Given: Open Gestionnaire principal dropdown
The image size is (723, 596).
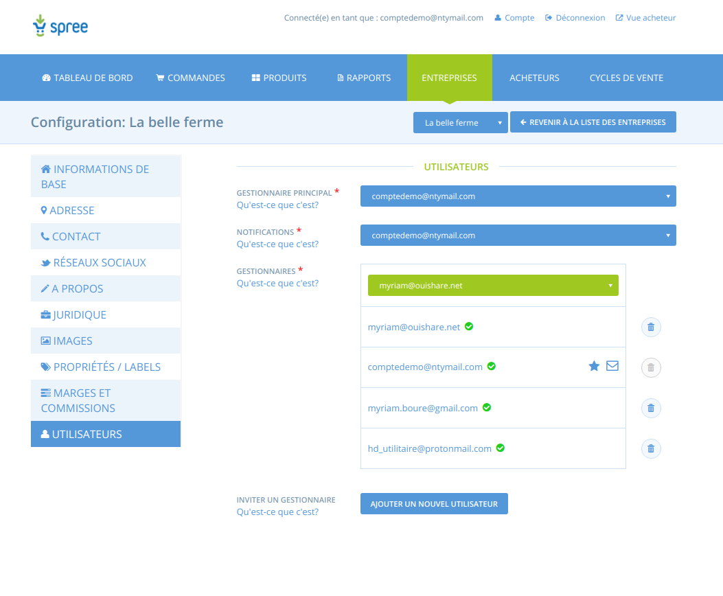Looking at the screenshot, I should [518, 196].
